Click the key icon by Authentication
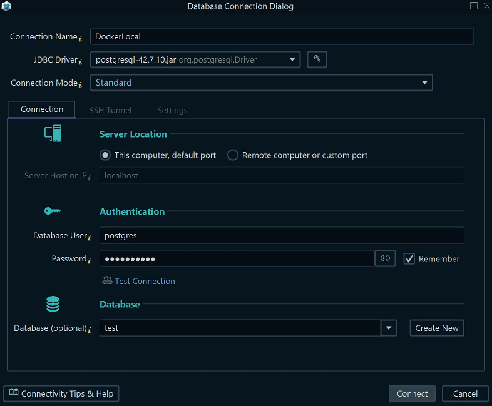 point(53,211)
